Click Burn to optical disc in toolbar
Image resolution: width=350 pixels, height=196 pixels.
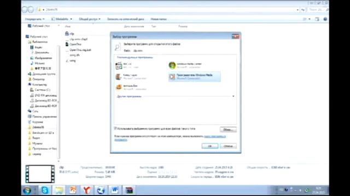125,19
